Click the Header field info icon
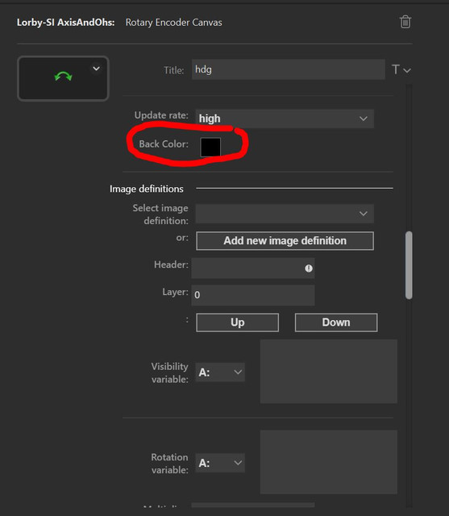Image resolution: width=449 pixels, height=516 pixels. 309,268
